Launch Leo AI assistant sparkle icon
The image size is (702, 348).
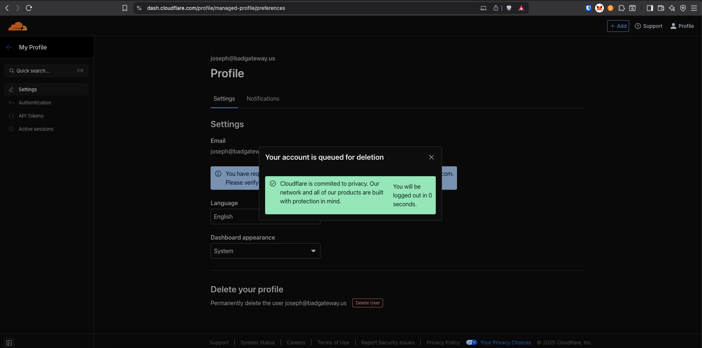pos(672,8)
